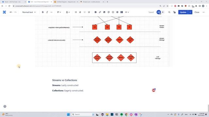
Task: Bookmark this page with the star
Action: 168,6
